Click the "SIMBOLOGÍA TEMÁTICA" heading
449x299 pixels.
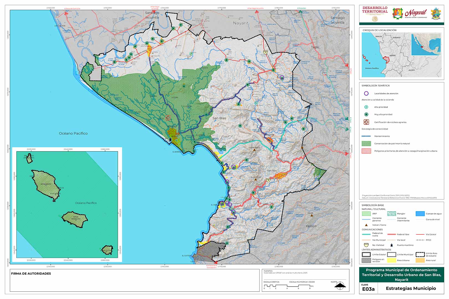pos(376,86)
